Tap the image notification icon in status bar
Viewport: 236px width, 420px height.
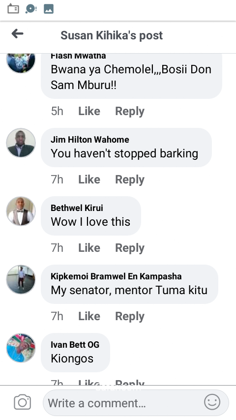click(x=49, y=9)
